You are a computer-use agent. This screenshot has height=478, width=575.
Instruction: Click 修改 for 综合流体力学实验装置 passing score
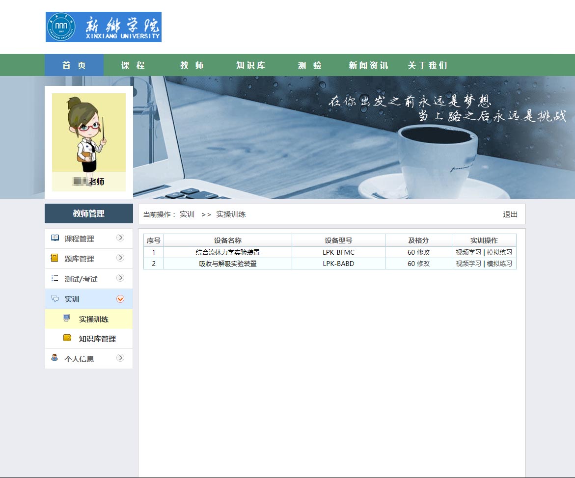(423, 252)
